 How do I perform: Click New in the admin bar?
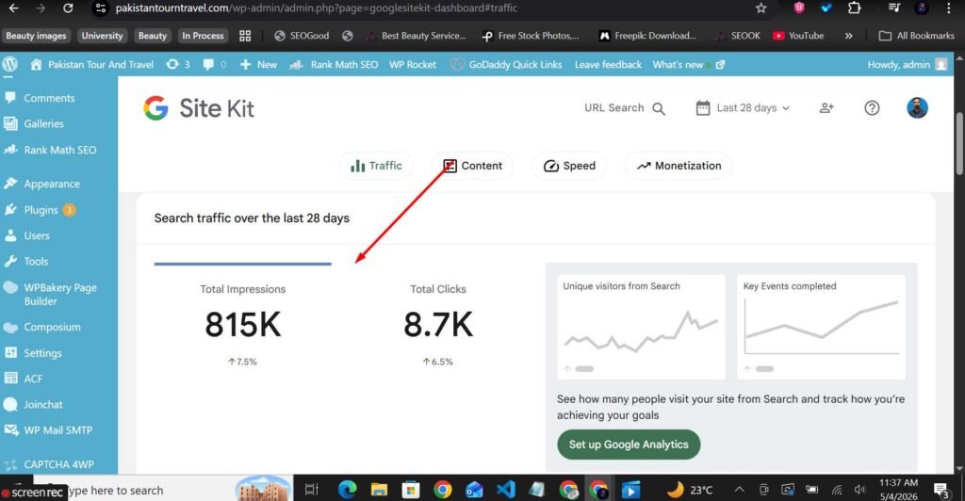point(258,65)
